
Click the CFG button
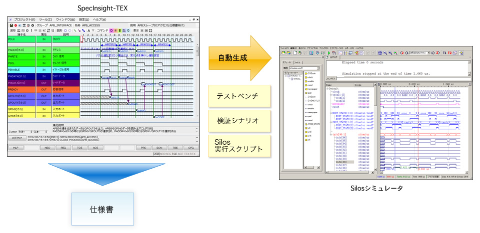point(191,148)
